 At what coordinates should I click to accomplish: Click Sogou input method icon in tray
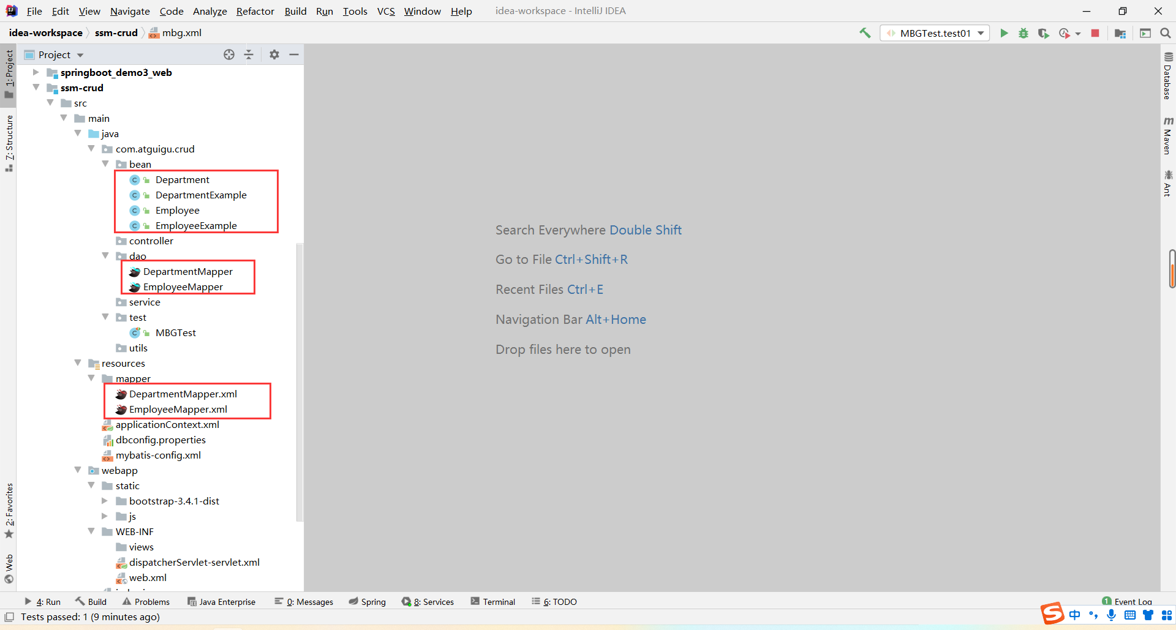coord(1053,613)
